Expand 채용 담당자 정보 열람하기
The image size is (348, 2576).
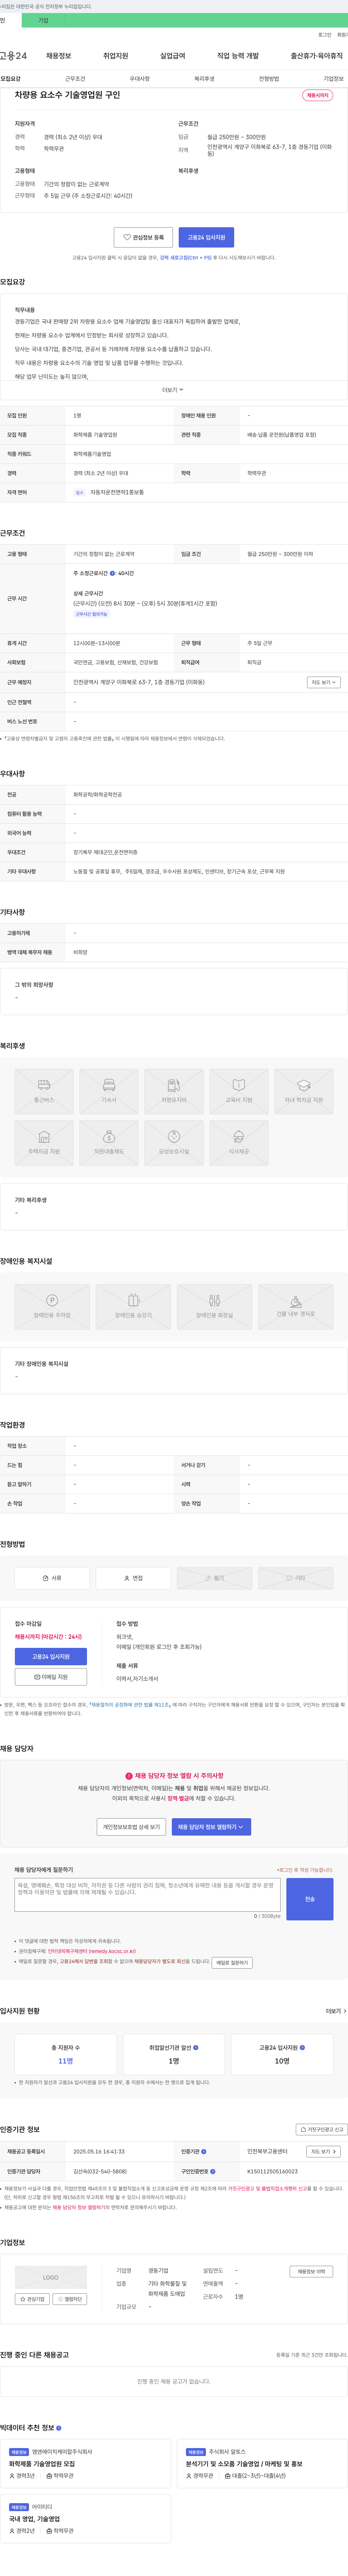click(x=211, y=1826)
